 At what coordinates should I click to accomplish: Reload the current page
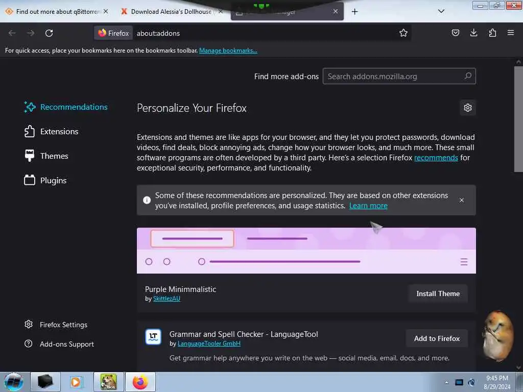tap(49, 33)
